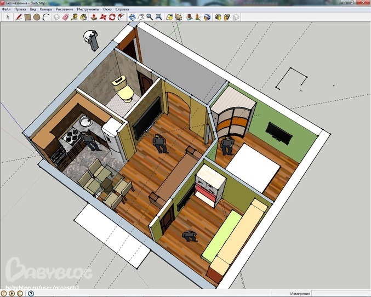Image resolution: width=371 pixels, height=297 pixels.
Task: Select the arrow Select tool
Action: coord(8,17)
